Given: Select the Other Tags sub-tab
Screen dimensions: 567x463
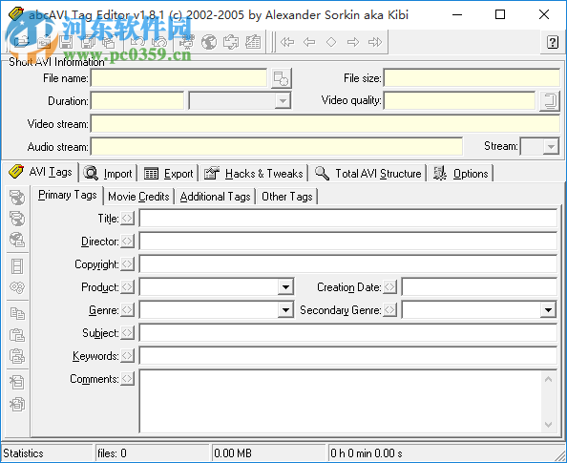Looking at the screenshot, I should pos(287,197).
